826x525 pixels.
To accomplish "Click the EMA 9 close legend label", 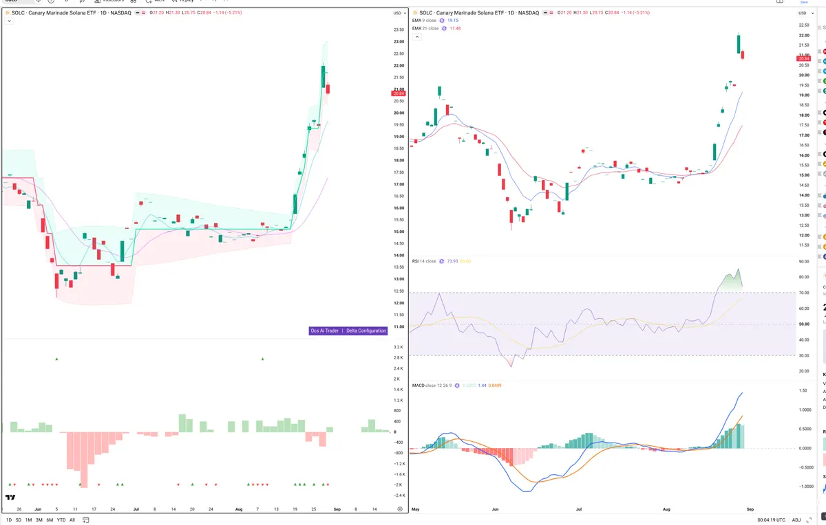I will [424, 21].
